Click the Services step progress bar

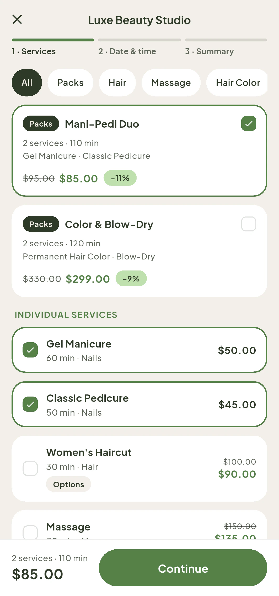pyautogui.click(x=53, y=40)
